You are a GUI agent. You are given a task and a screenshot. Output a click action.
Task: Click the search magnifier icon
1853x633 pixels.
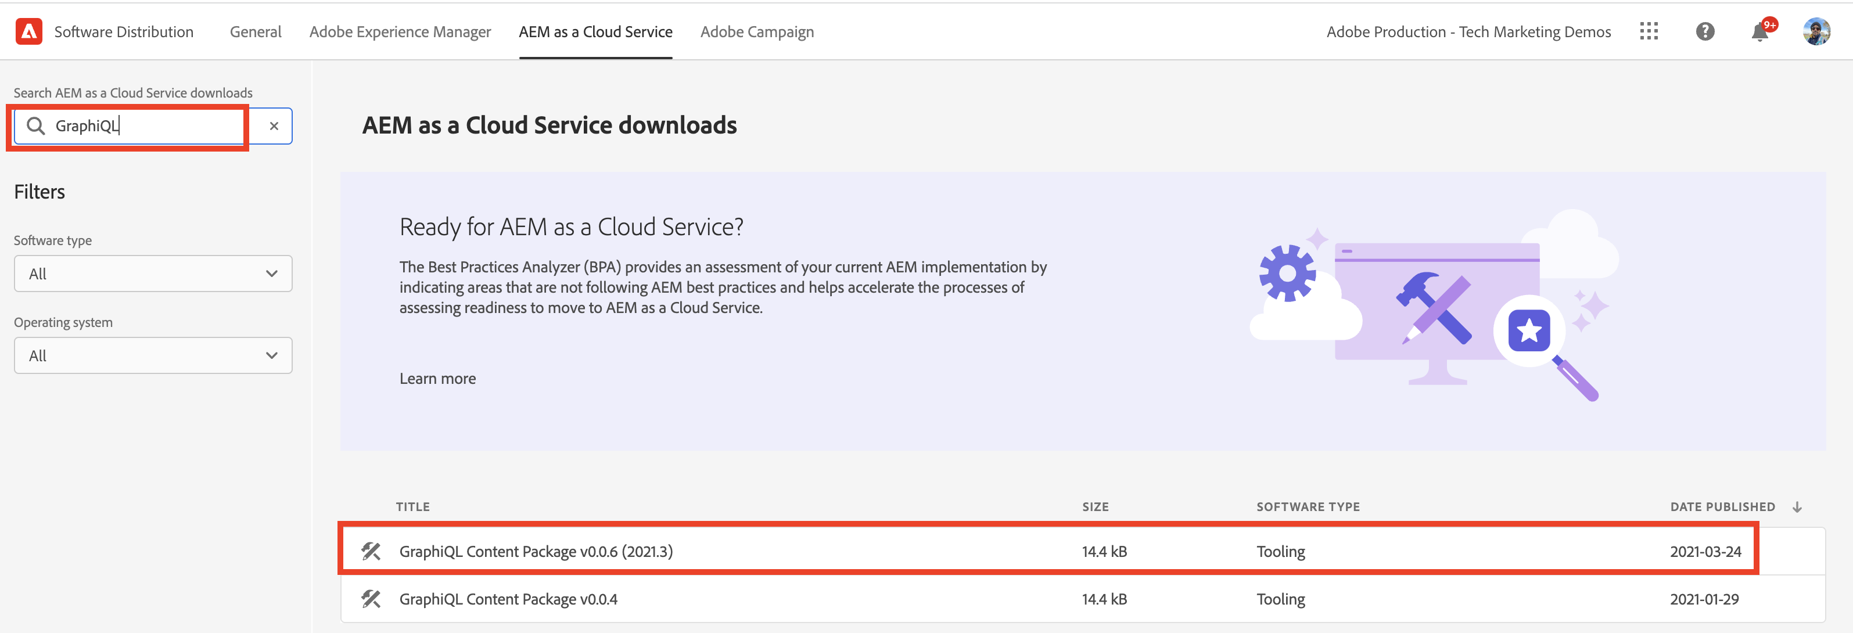coord(35,126)
